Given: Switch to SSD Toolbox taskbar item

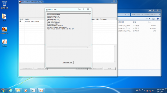Looking at the screenshot, I should 33,91.
